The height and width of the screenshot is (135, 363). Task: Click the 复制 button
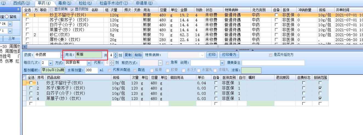point(128,55)
